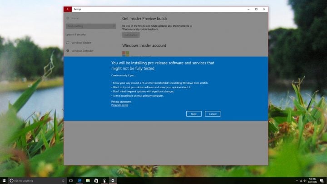Go back using the red Settings back arrow
327x184 pixels.
point(68,9)
